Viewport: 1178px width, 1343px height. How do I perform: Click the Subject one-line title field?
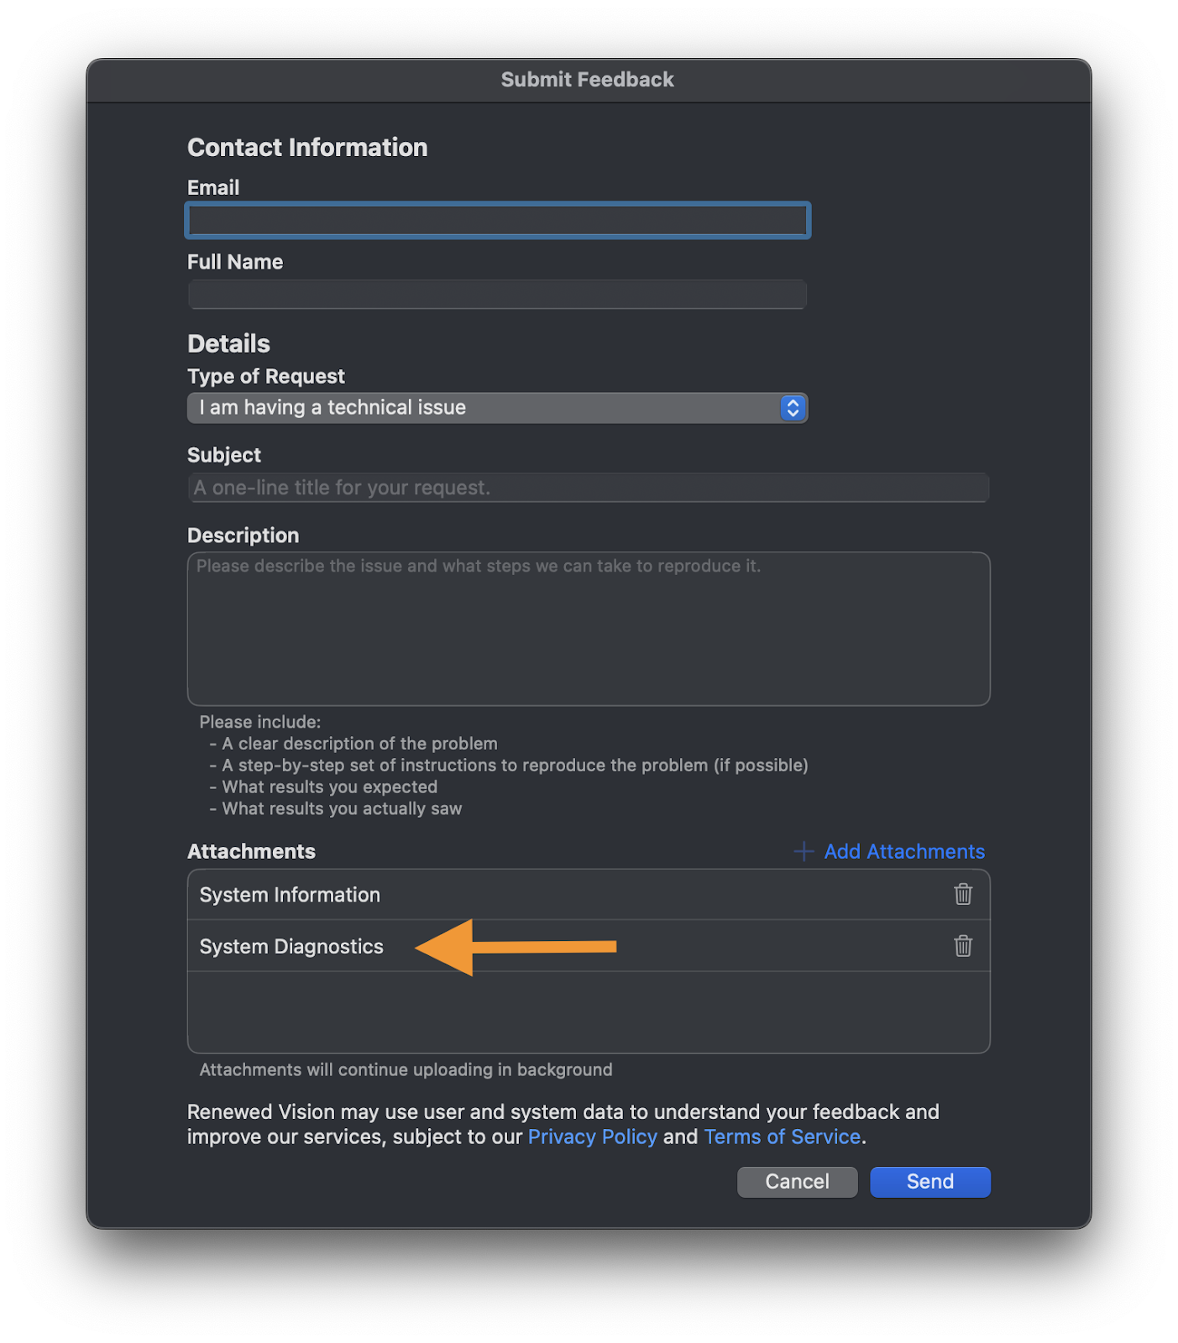point(589,488)
